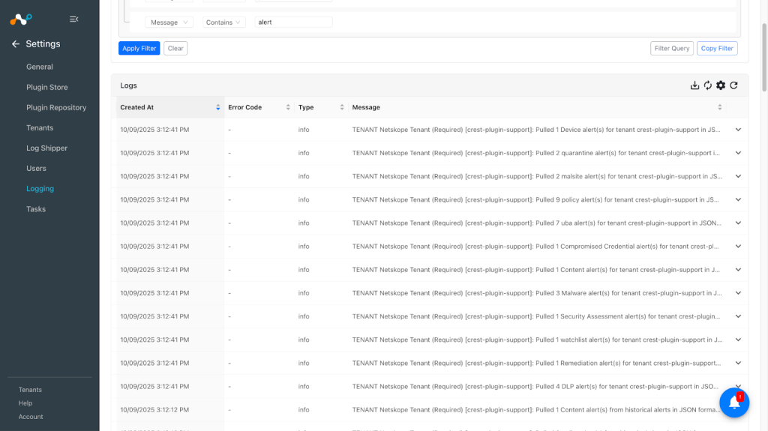Click the Filter Query button

coord(671,49)
